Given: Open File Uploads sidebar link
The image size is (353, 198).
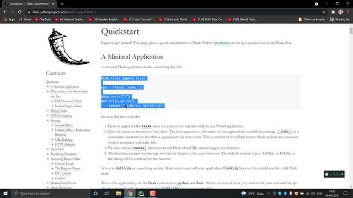Looking at the screenshot, I should pyautogui.click(x=63, y=173).
